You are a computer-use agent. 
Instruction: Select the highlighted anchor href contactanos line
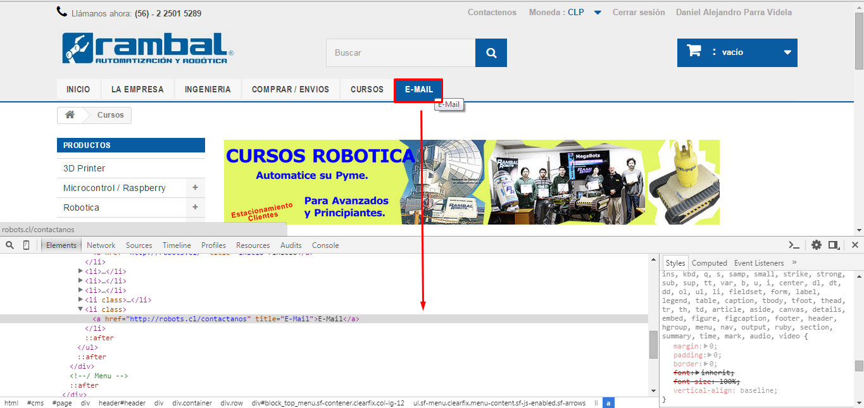[324, 319]
